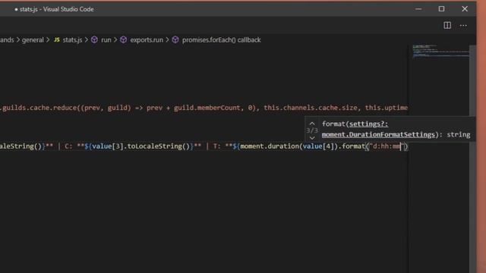Click the 'stats.js - Visual Studio Code' title
This screenshot has width=486, height=273.
pos(56,9)
